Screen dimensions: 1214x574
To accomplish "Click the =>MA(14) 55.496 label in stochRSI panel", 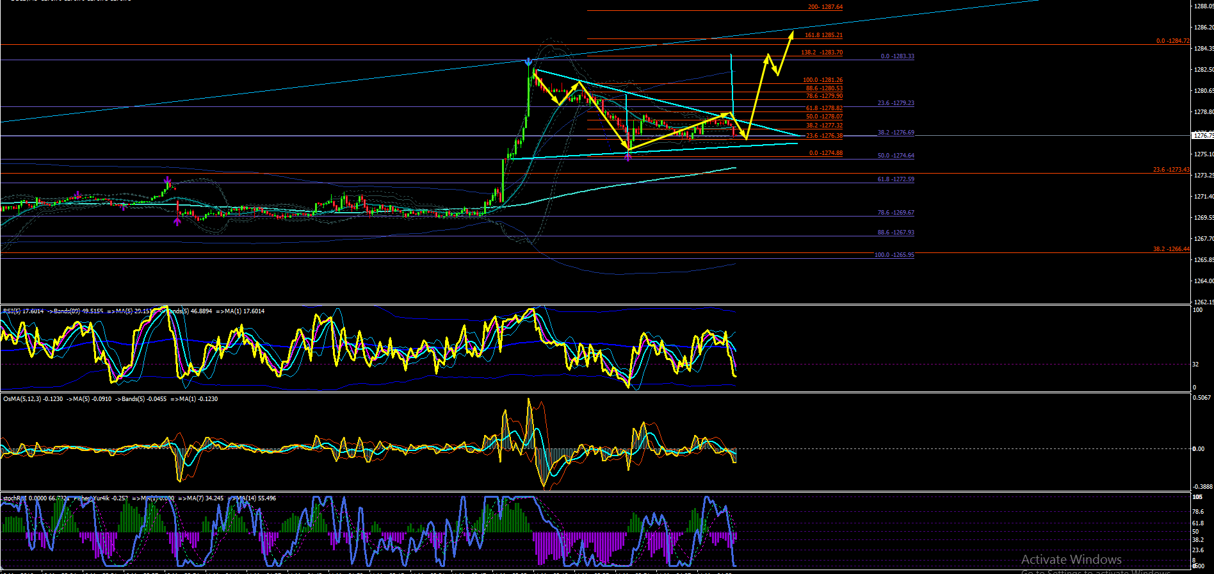I will click(x=252, y=498).
